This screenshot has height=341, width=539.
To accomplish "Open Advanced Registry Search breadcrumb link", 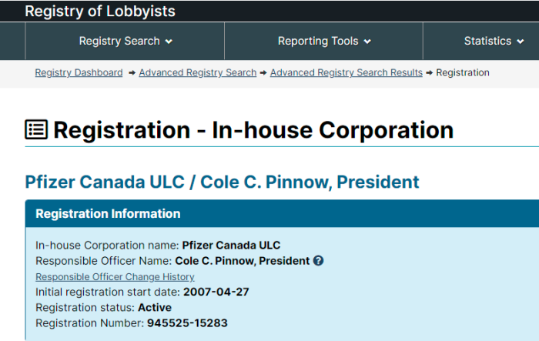I will (x=198, y=73).
